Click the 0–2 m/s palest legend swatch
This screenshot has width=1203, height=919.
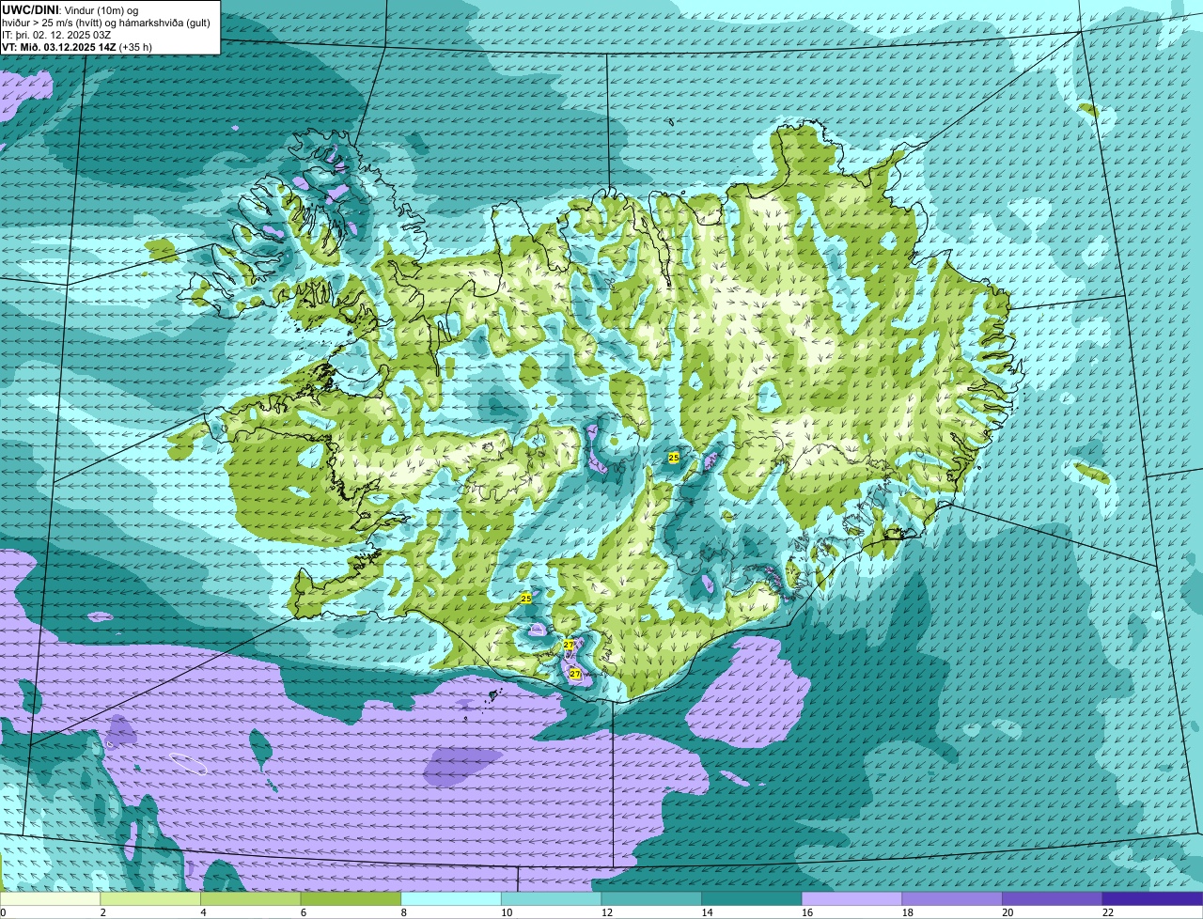click(50, 898)
